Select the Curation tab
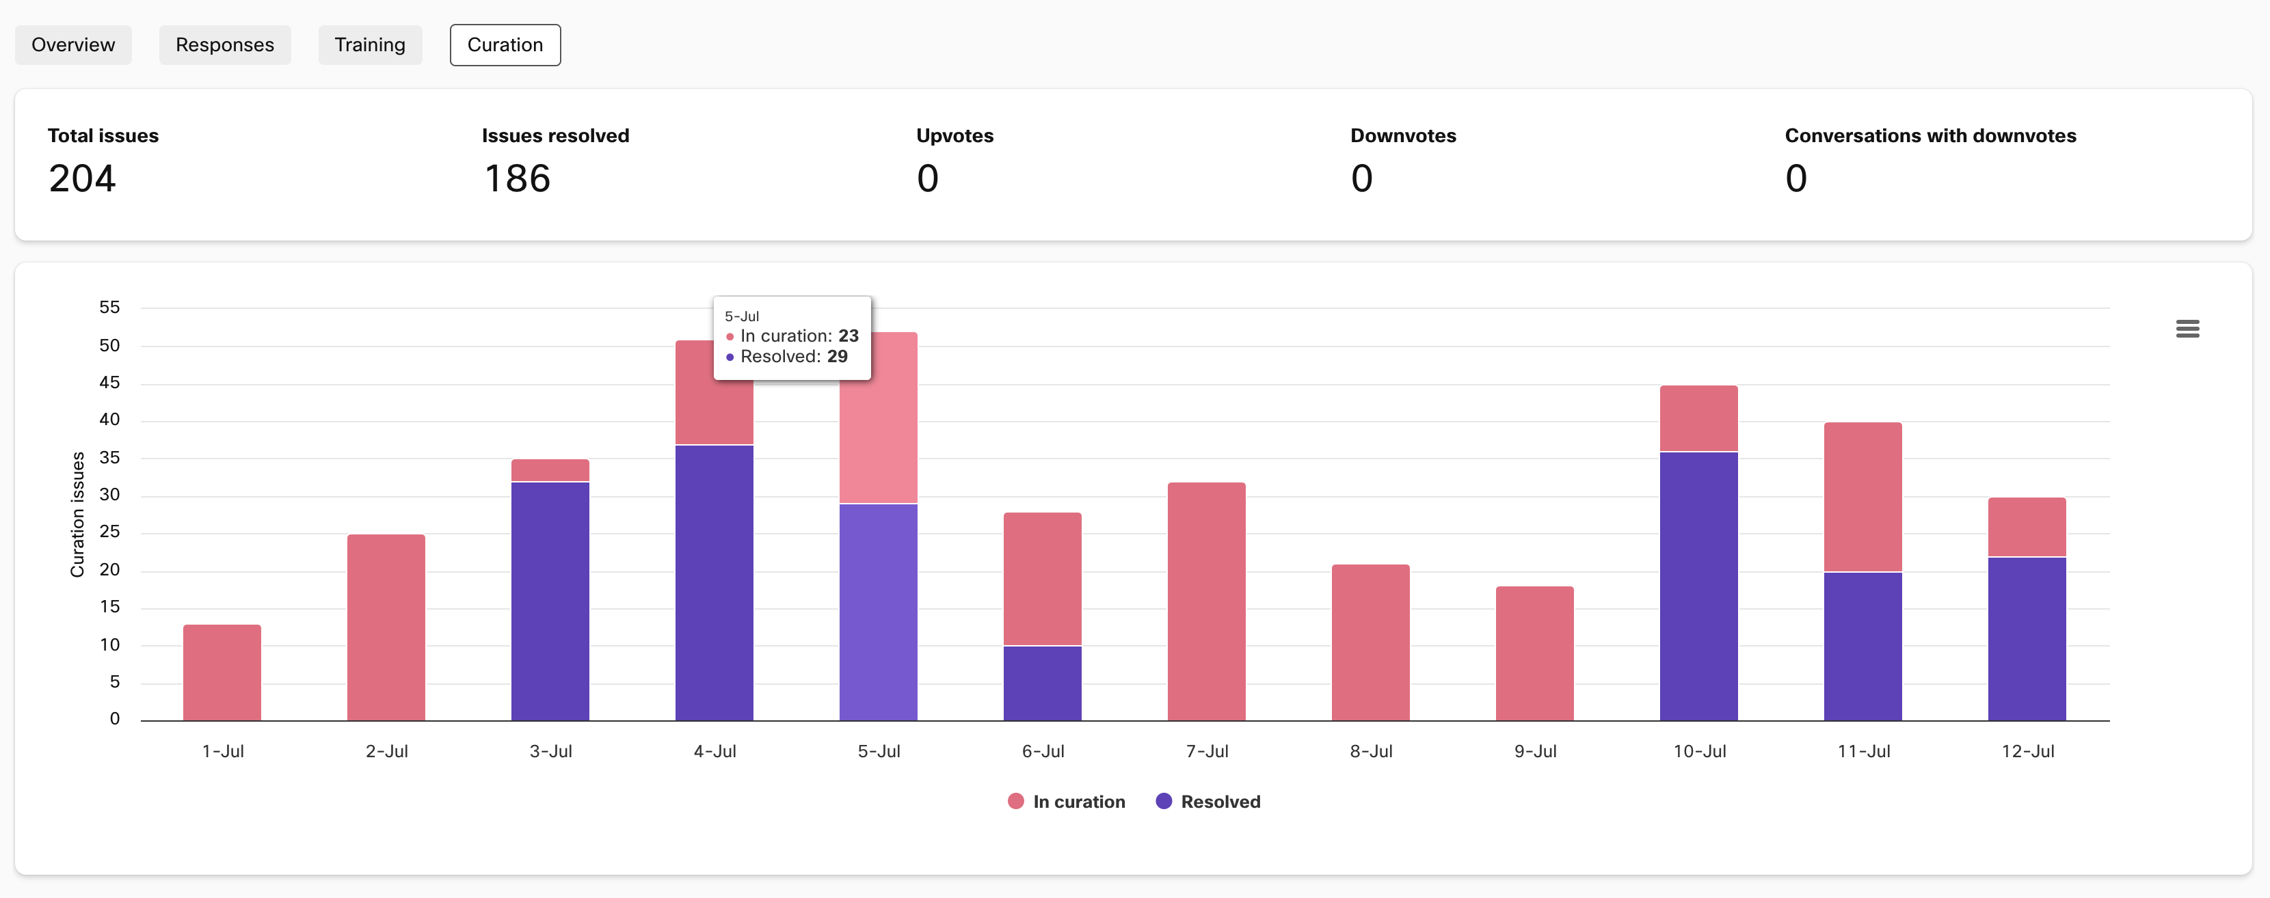 (x=505, y=45)
